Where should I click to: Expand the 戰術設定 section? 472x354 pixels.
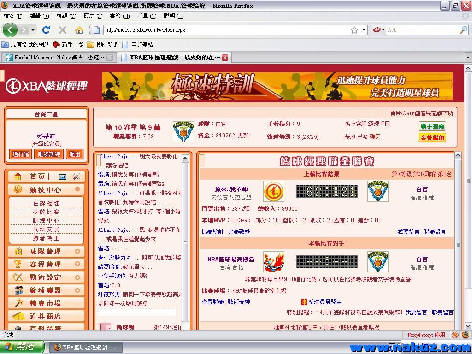click(x=77, y=277)
